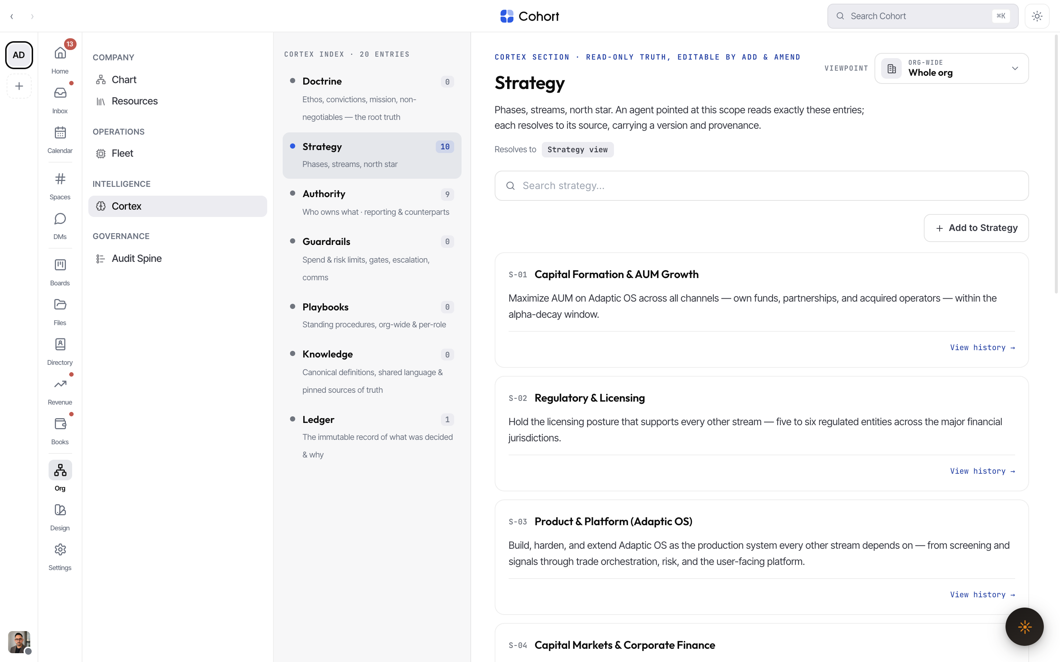
Task: Open the Calendar icon
Action: tap(60, 133)
